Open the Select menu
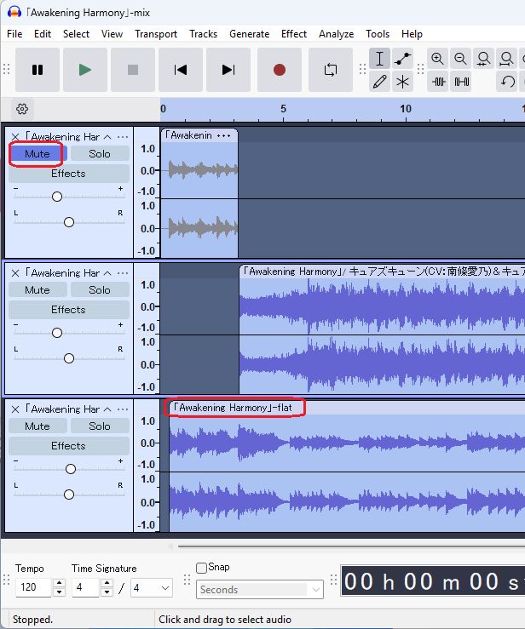This screenshot has height=629, width=525. [x=76, y=34]
